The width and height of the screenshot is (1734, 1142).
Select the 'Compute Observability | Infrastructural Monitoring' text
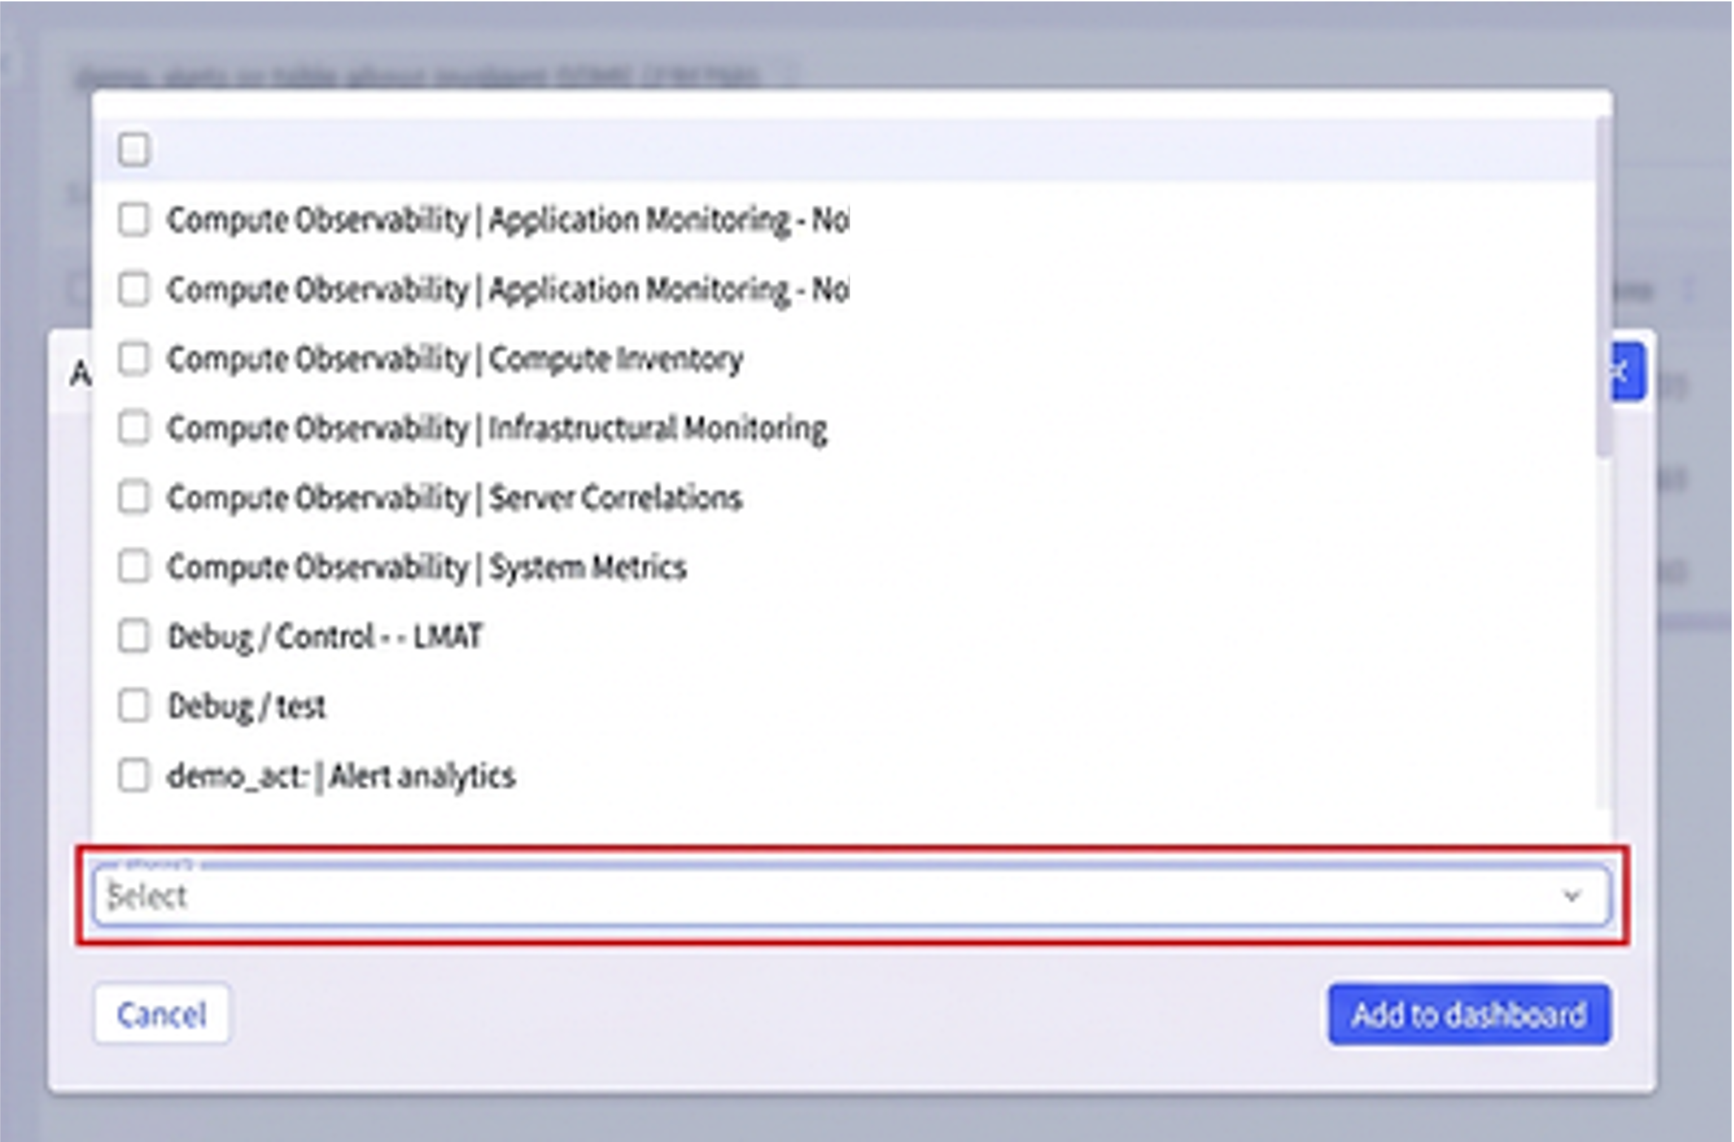[x=497, y=428]
